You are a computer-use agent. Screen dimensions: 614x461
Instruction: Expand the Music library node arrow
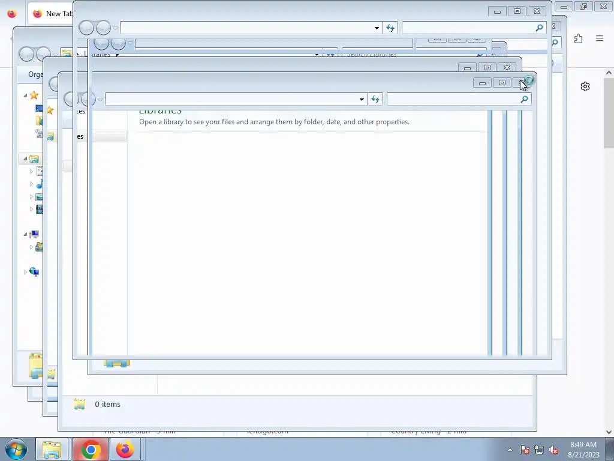click(x=31, y=184)
